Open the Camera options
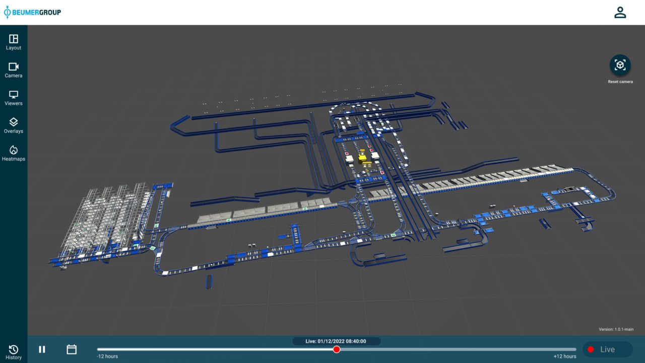The width and height of the screenshot is (645, 363). tap(14, 70)
